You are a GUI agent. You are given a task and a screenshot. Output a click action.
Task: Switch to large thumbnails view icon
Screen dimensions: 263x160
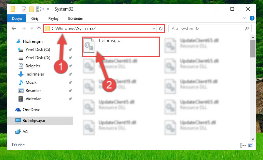pos(251,145)
